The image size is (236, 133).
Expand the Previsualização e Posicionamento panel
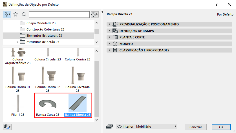109,24
